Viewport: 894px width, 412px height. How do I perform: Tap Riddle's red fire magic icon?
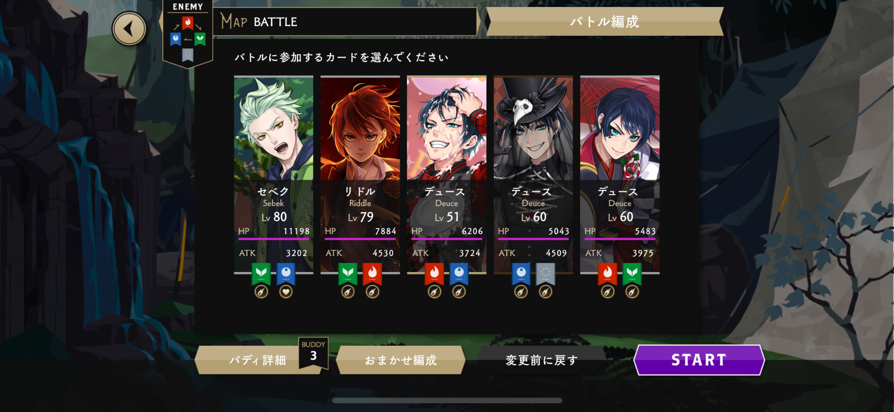click(x=372, y=274)
